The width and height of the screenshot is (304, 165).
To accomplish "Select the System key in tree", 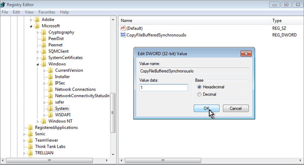I will click(x=62, y=109).
